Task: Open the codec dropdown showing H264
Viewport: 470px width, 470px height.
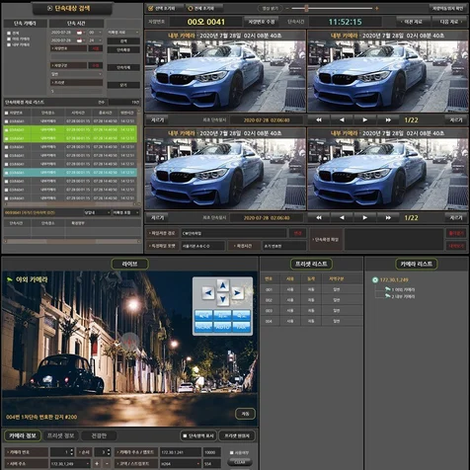Action: click(181, 464)
